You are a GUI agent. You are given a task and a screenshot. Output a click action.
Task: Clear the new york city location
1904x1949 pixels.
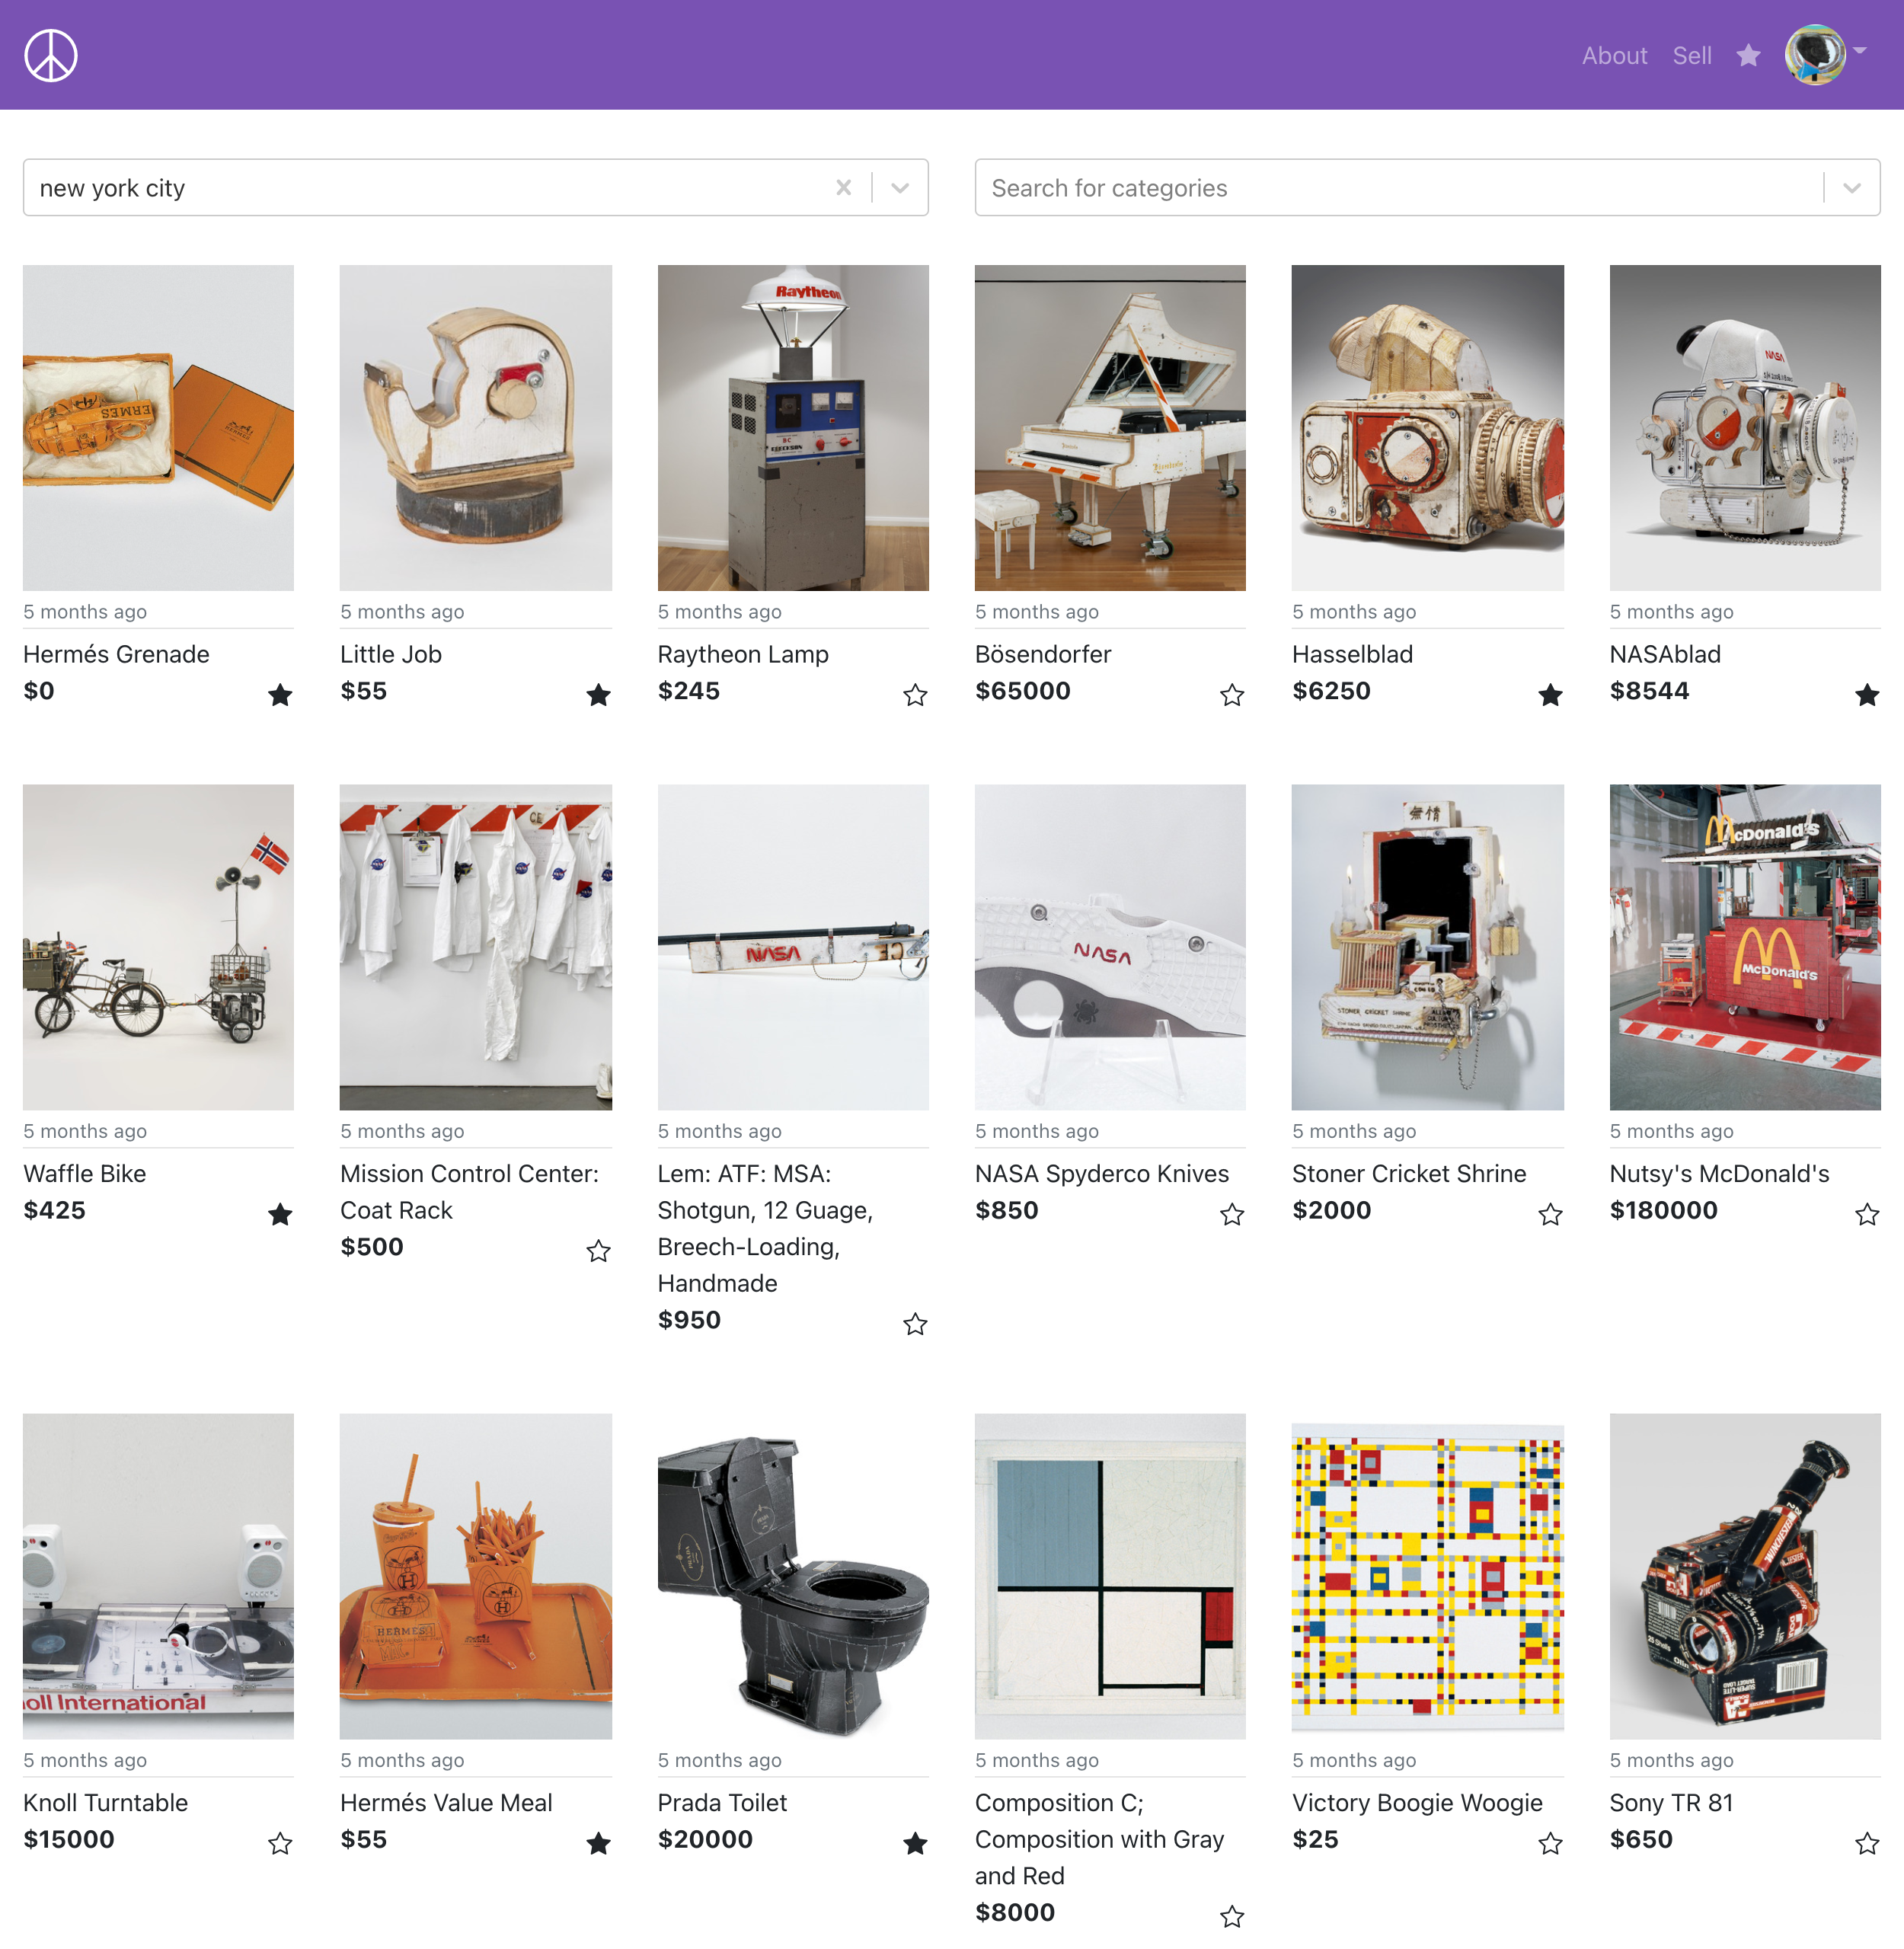844,187
